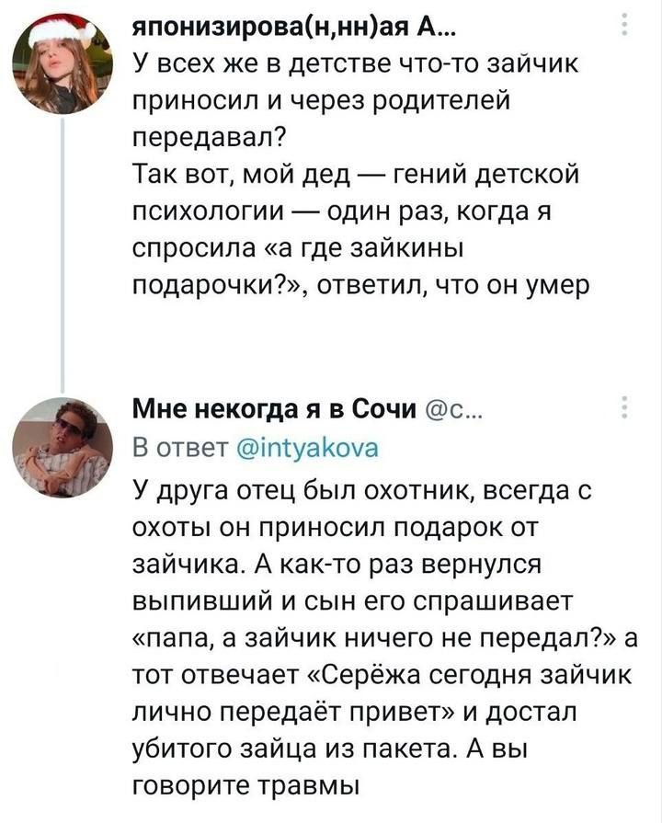Open the @intyakova mention link
Image resolution: width=662 pixels, height=823 pixels.
[x=308, y=450]
